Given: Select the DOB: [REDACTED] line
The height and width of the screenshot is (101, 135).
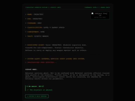Looking at the screenshot, I should click(x=34, y=19).
